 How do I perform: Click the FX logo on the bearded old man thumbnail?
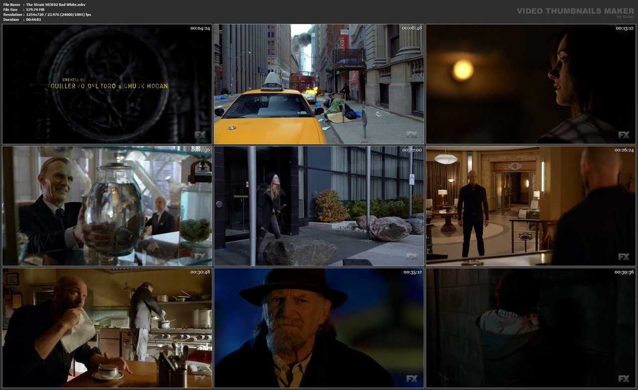[413, 378]
